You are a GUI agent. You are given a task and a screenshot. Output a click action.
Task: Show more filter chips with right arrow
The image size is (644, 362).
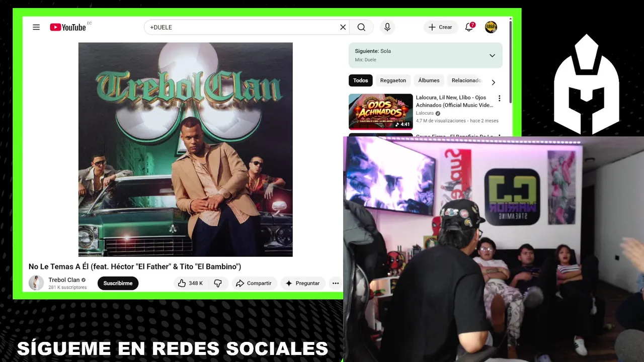click(x=493, y=82)
